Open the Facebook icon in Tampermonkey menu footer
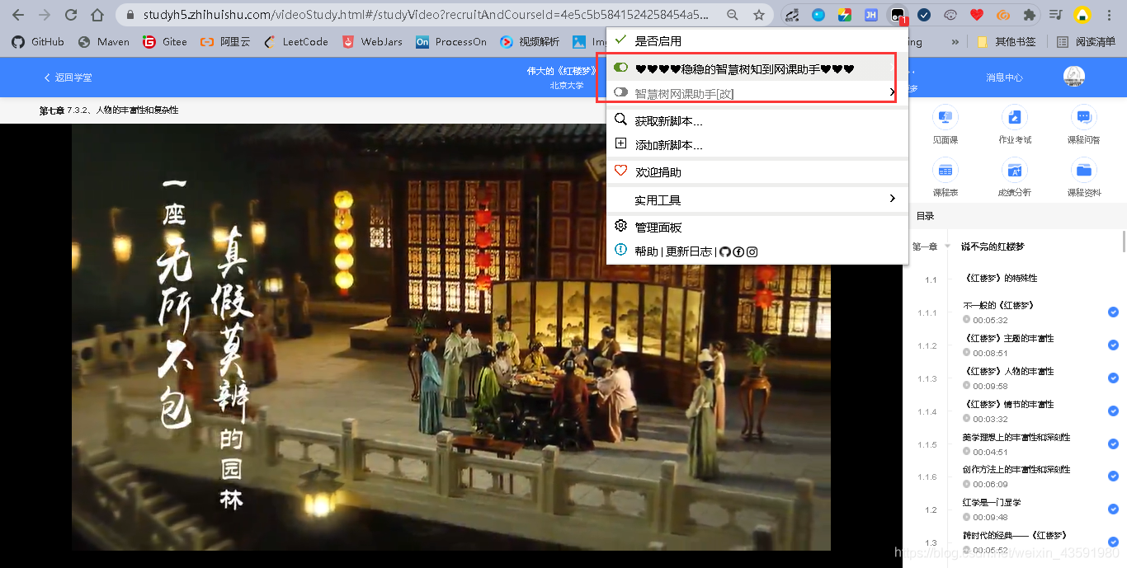Screen dimensions: 1127x568 tap(738, 251)
